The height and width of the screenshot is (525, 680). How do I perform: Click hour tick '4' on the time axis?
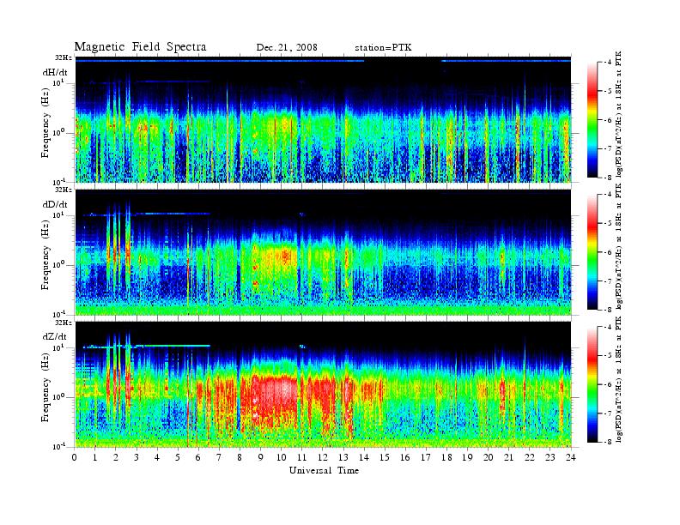(157, 457)
